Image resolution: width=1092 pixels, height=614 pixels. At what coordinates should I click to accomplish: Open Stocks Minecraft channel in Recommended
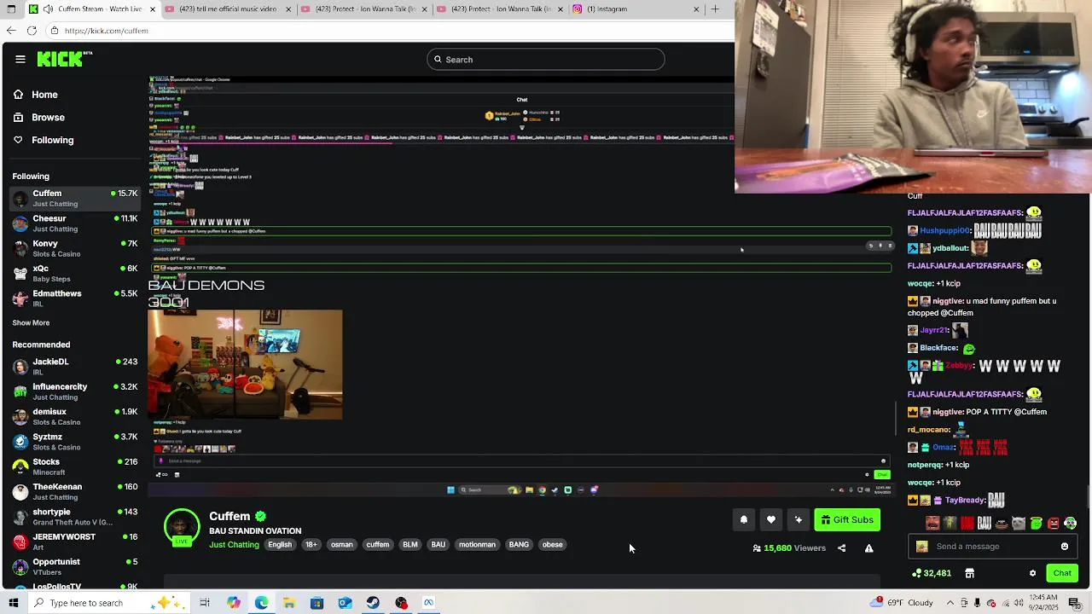click(x=75, y=466)
